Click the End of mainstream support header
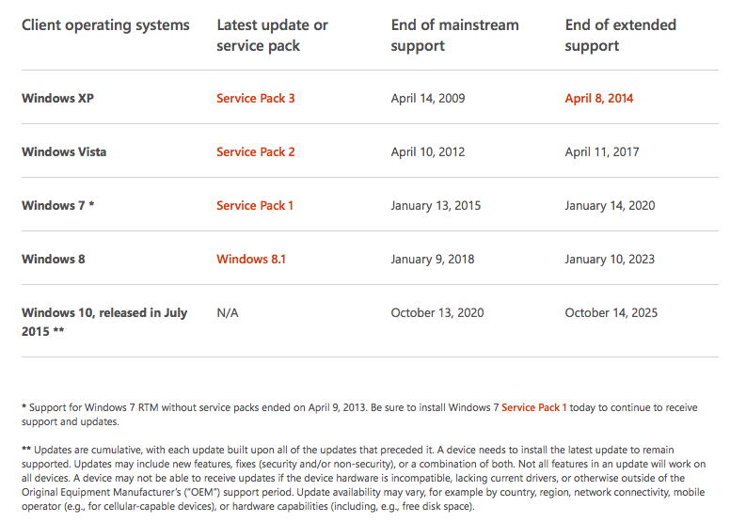Screen dimensions: 730x523 click(x=454, y=35)
